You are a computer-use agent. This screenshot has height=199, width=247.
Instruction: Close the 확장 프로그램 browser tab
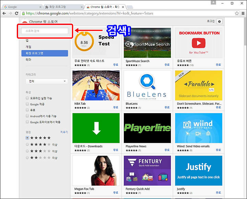click(82, 7)
